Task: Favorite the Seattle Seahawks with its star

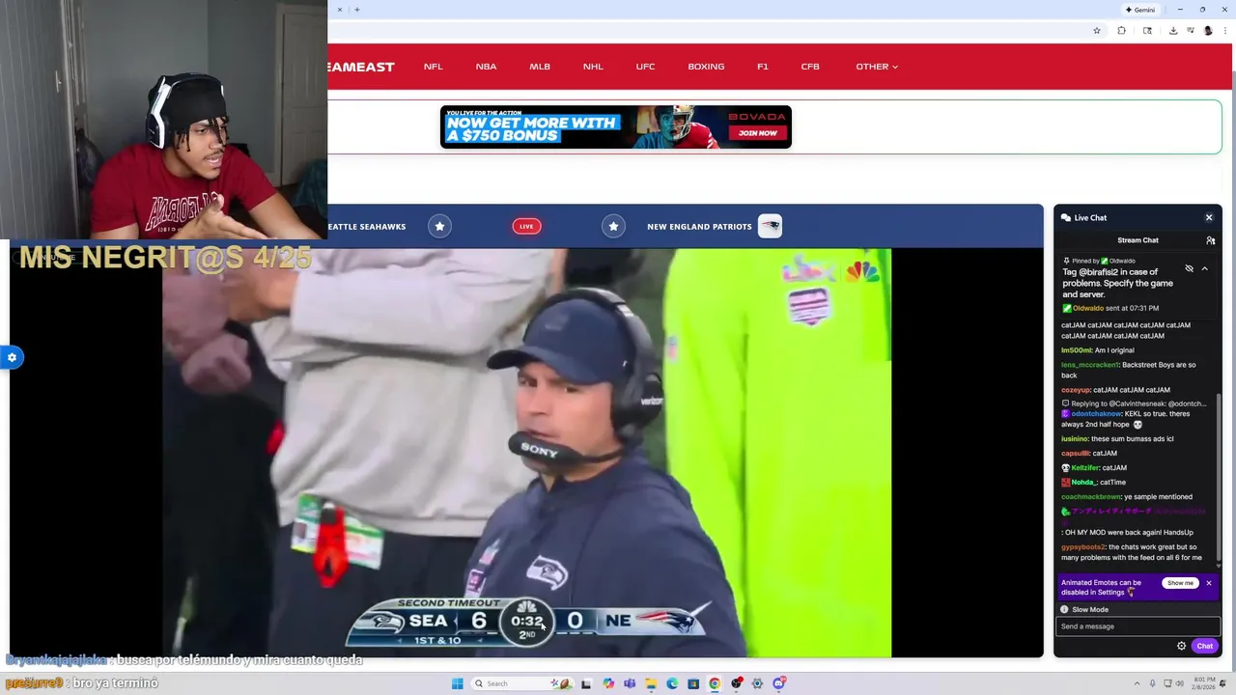Action: tap(439, 226)
